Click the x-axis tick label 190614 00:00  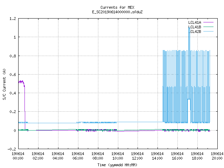[18, 156]
